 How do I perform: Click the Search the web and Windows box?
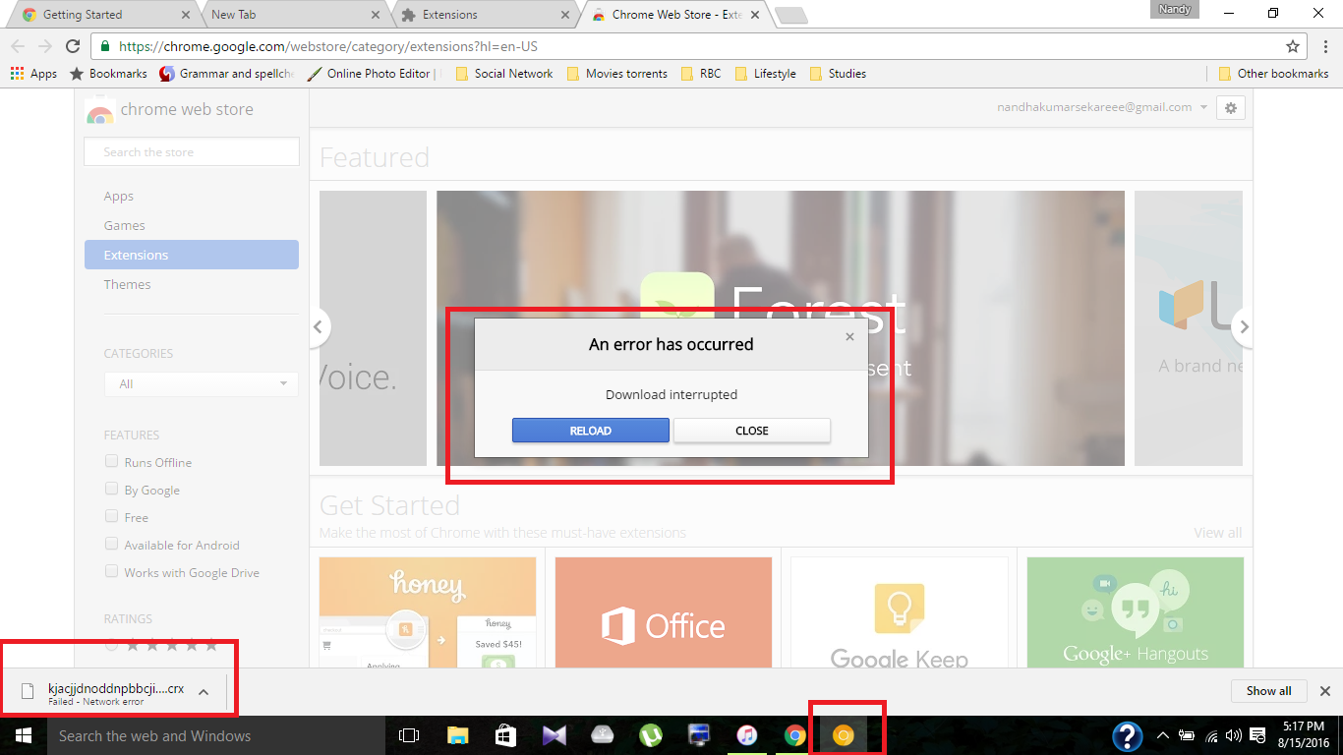click(x=214, y=735)
